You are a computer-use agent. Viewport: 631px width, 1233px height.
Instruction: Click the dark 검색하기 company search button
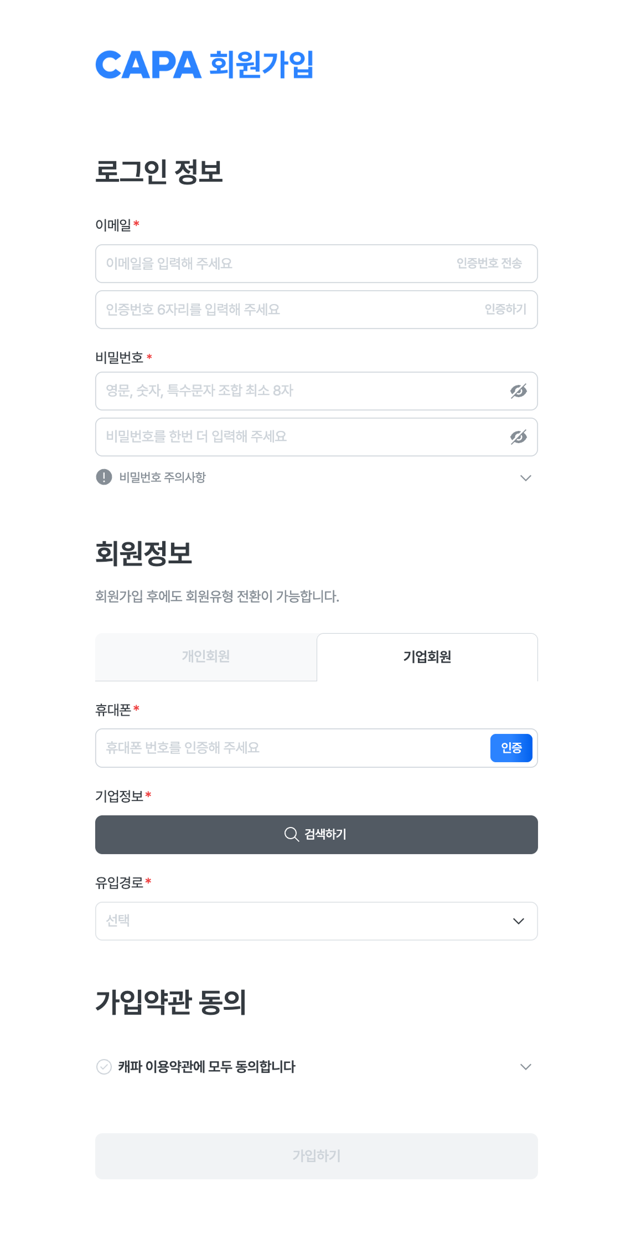(x=316, y=834)
